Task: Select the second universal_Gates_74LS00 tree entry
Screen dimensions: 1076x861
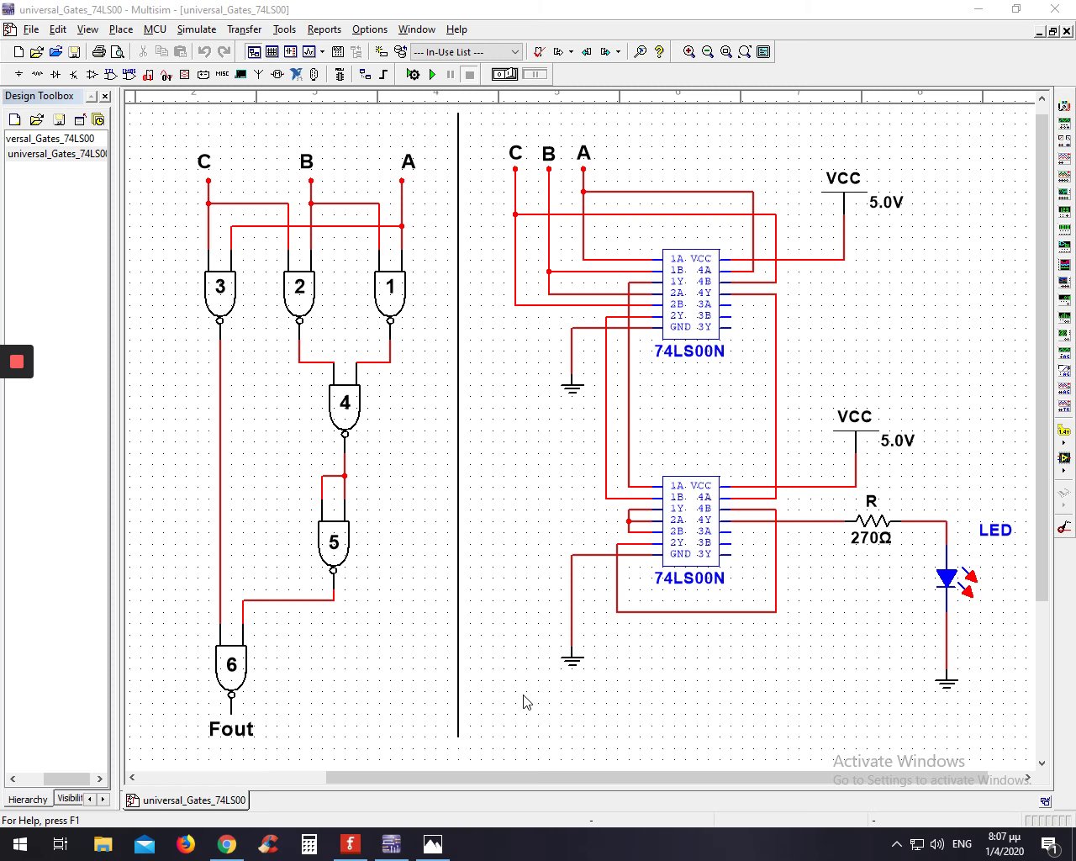Action: click(57, 154)
